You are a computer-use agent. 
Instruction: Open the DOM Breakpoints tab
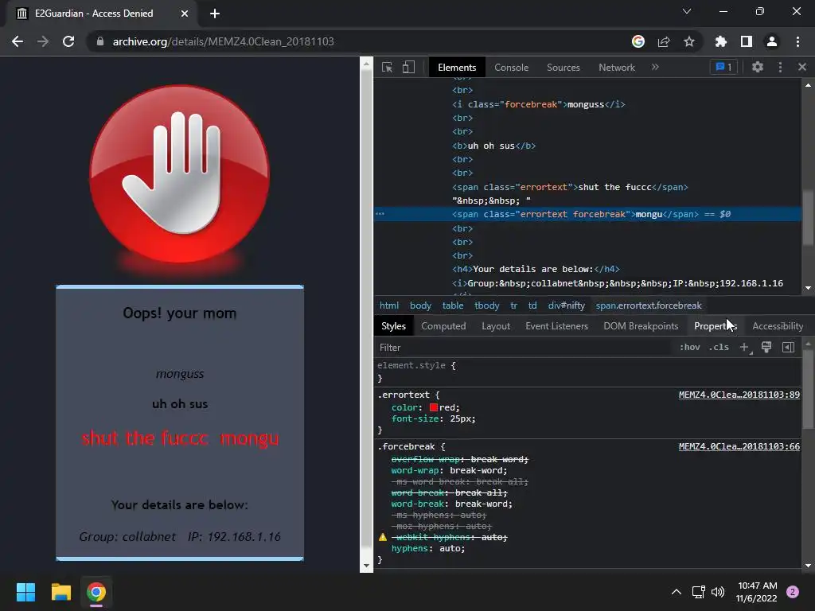[x=641, y=326]
